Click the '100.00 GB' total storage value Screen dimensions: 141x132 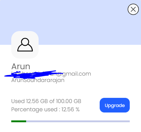tap(69, 101)
